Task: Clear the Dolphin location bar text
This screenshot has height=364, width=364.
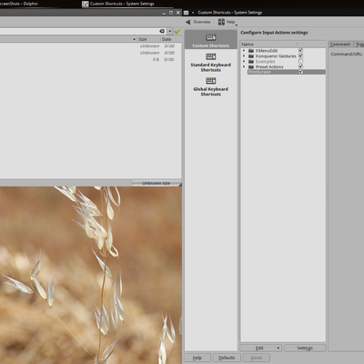Action: point(162,31)
